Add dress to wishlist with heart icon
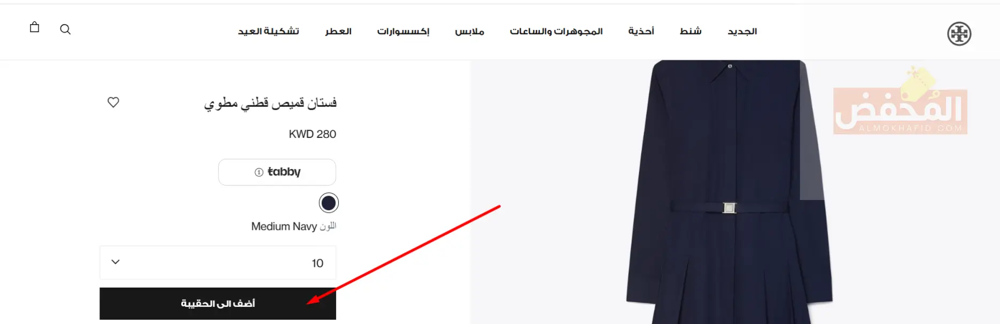1000x324 pixels. pyautogui.click(x=113, y=102)
